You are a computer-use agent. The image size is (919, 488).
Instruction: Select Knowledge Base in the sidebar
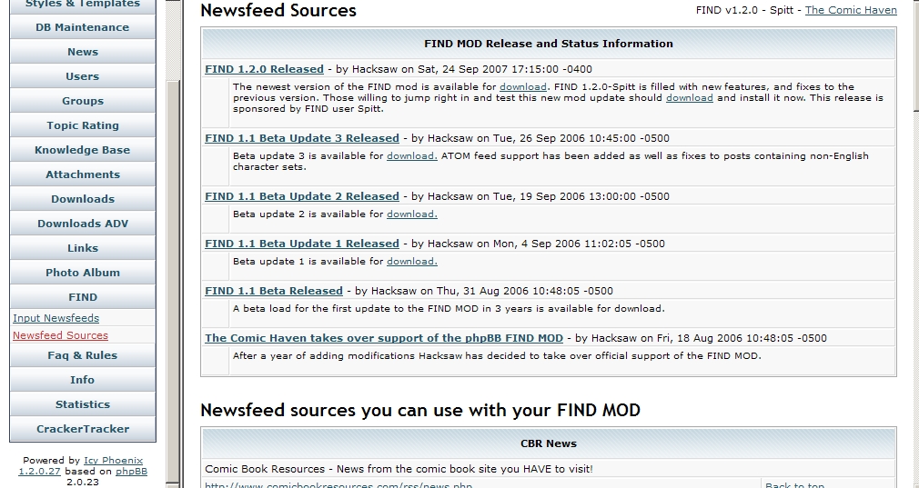[82, 150]
